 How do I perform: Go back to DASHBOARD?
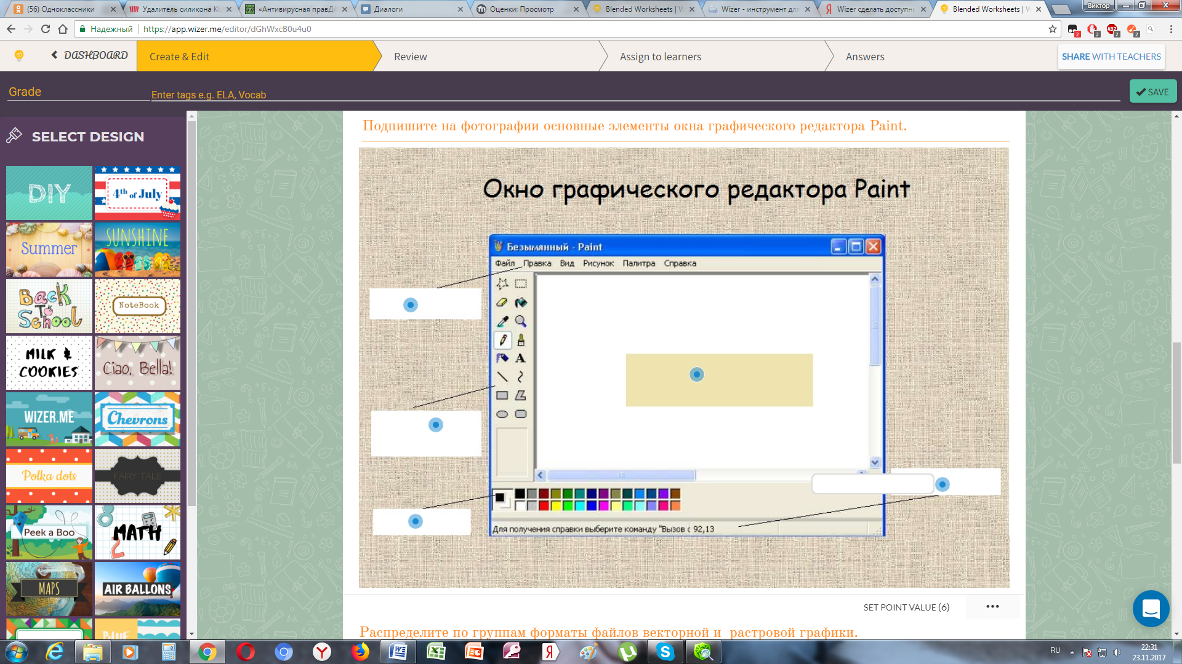pos(90,55)
